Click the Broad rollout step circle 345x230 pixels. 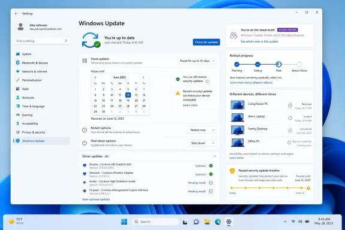click(x=299, y=65)
